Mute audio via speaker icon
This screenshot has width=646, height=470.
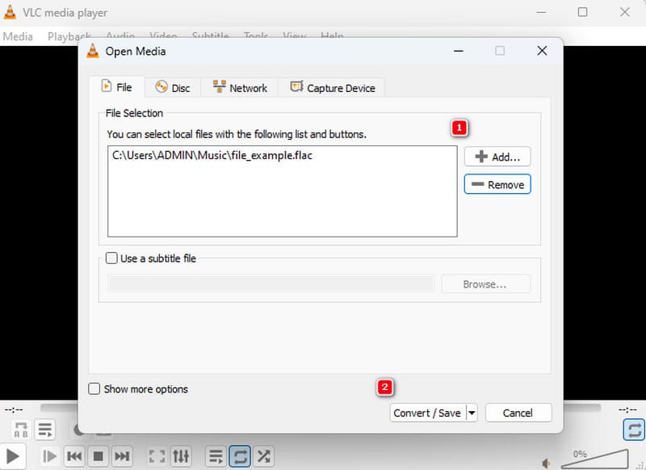546,463
